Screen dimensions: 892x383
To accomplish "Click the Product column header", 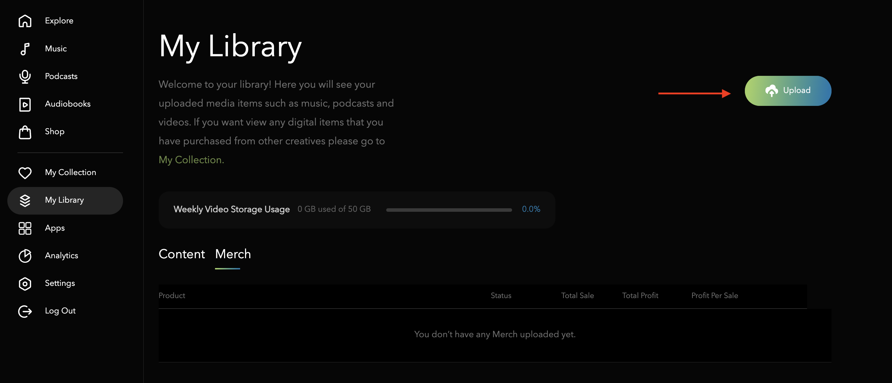I will (172, 296).
